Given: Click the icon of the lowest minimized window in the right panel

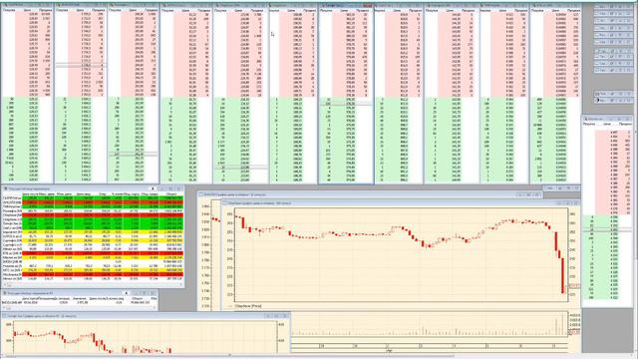Looking at the screenshot, I should [598, 100].
